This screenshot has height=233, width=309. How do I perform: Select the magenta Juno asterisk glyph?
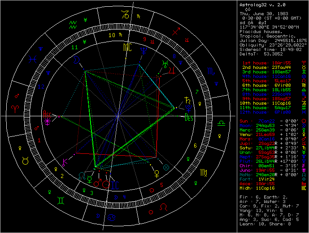[48, 122]
